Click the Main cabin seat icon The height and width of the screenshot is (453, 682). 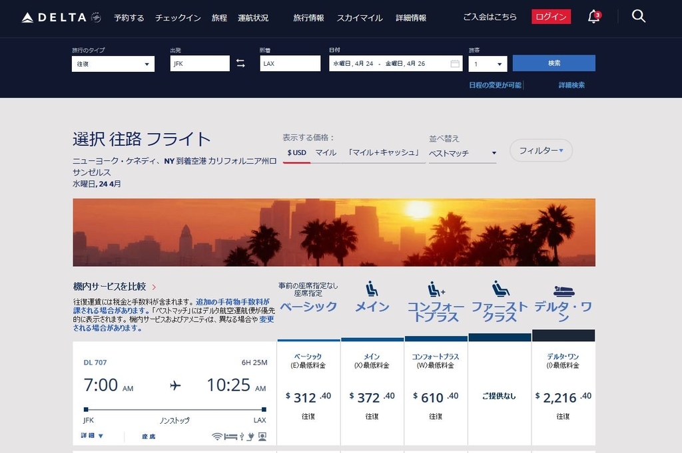[x=372, y=289]
